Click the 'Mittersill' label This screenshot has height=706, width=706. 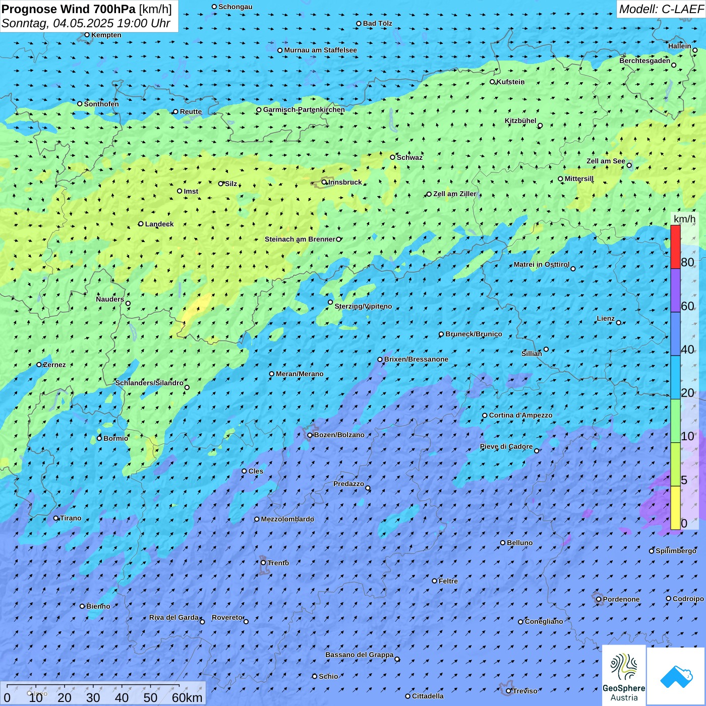(x=579, y=179)
